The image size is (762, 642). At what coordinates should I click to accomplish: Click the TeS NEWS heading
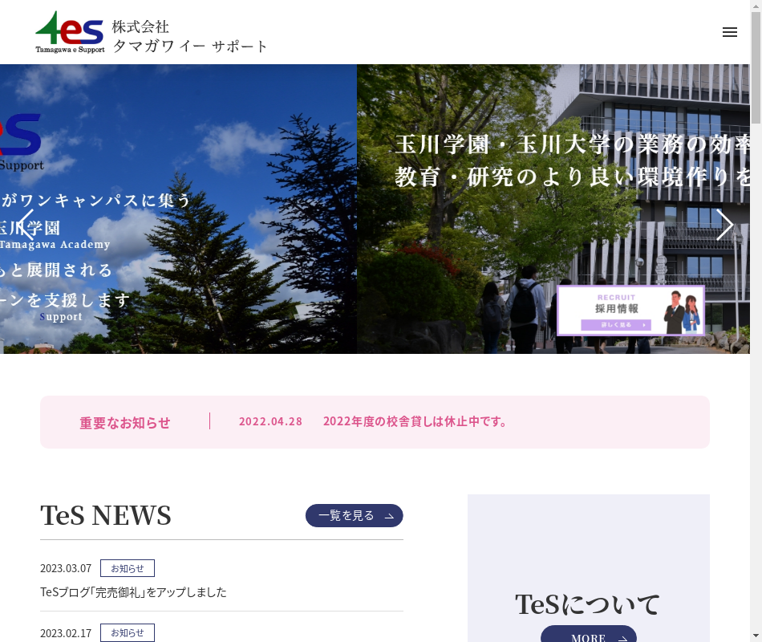pos(106,516)
